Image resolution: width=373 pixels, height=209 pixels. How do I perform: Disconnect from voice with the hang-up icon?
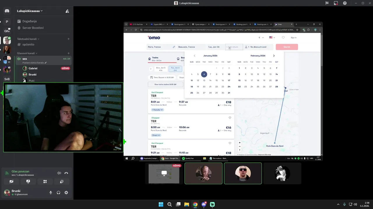tap(66, 173)
